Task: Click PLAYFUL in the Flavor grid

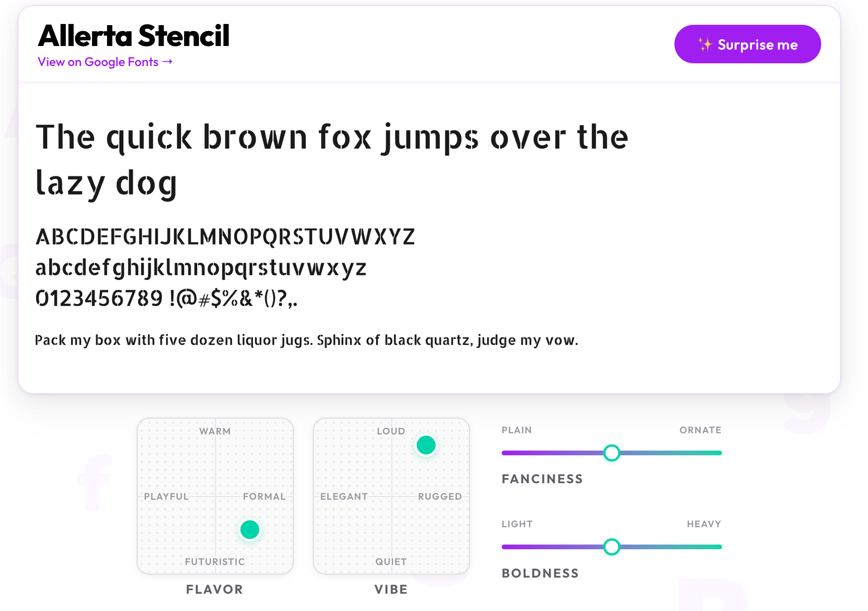Action: tap(166, 497)
